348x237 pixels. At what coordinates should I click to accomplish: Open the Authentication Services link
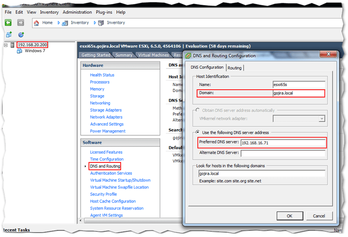[x=111, y=173]
